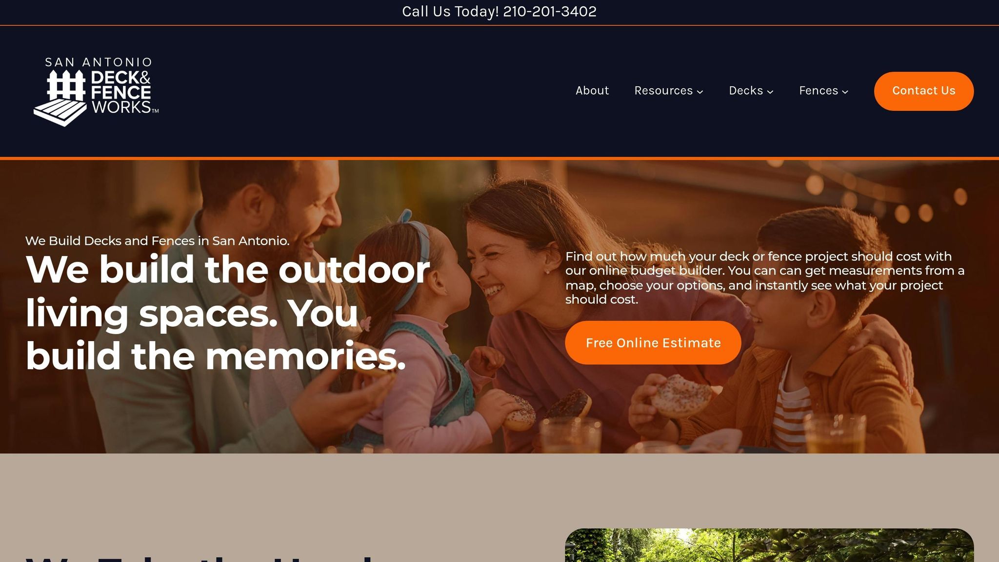This screenshot has width=999, height=562.
Task: Select the Fences menu label
Action: coord(819,91)
